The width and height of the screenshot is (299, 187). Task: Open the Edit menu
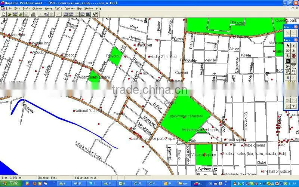coord(17,8)
